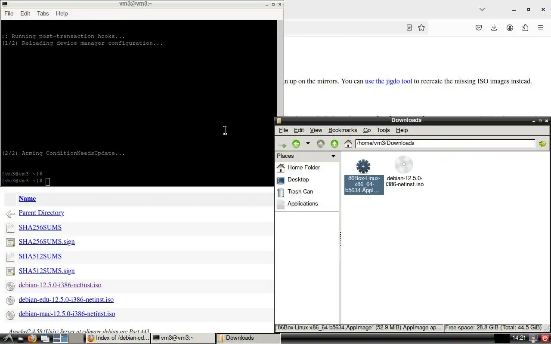551x344 pixels.
Task: Click the disc icon beside debian-edu ISO
Action: [10, 301]
